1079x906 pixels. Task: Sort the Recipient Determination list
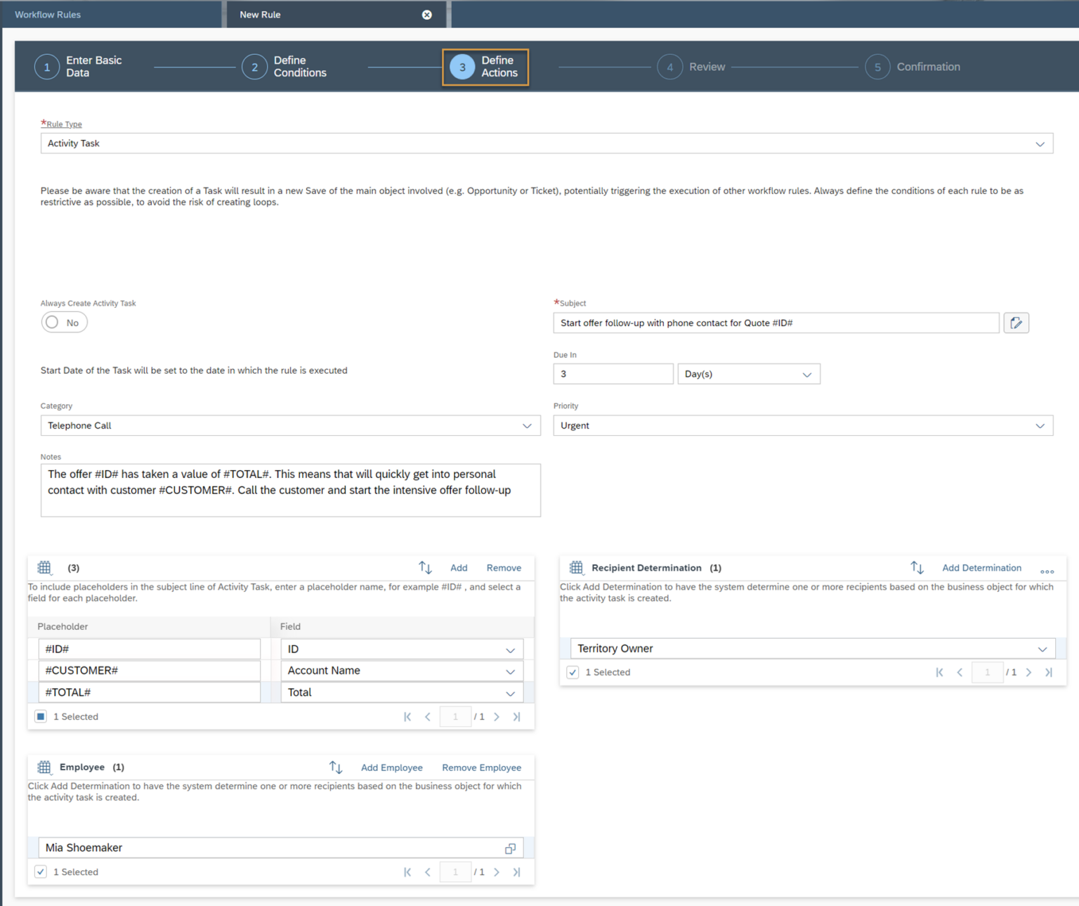pyautogui.click(x=917, y=567)
